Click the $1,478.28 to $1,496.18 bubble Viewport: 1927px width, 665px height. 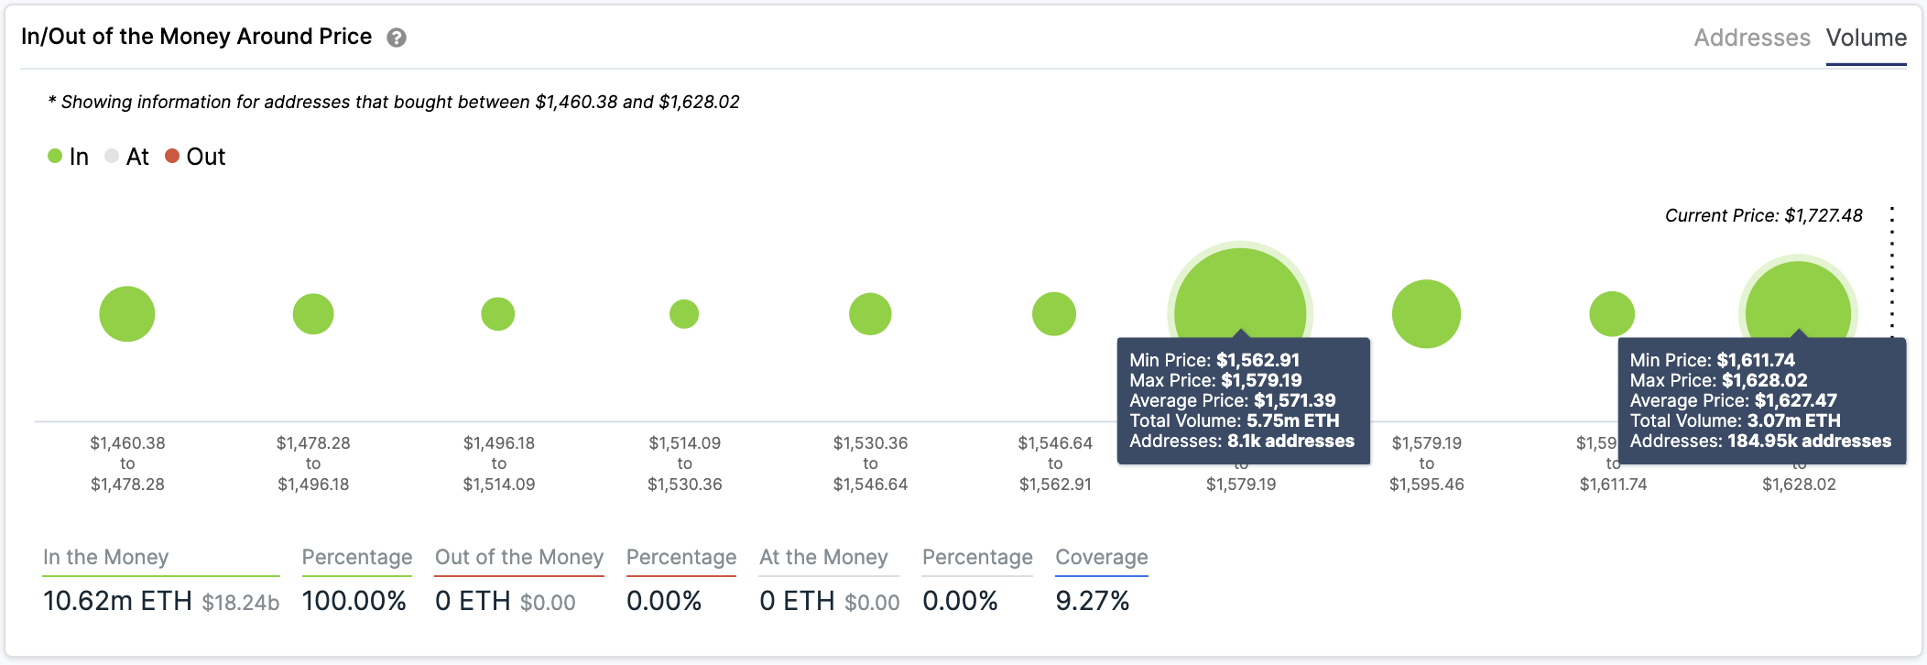coord(313,314)
